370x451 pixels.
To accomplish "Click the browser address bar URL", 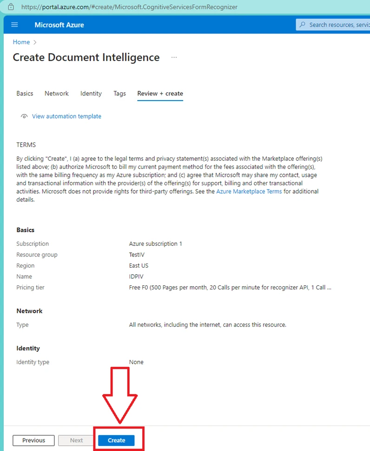I will (129, 7).
